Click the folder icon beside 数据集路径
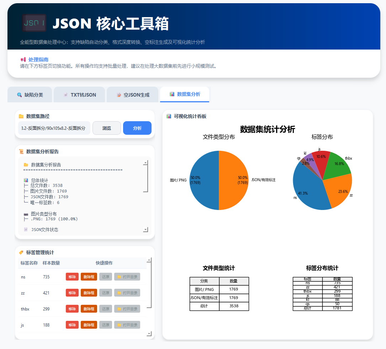Screen dimensions: 386x349 pyautogui.click(x=21, y=116)
